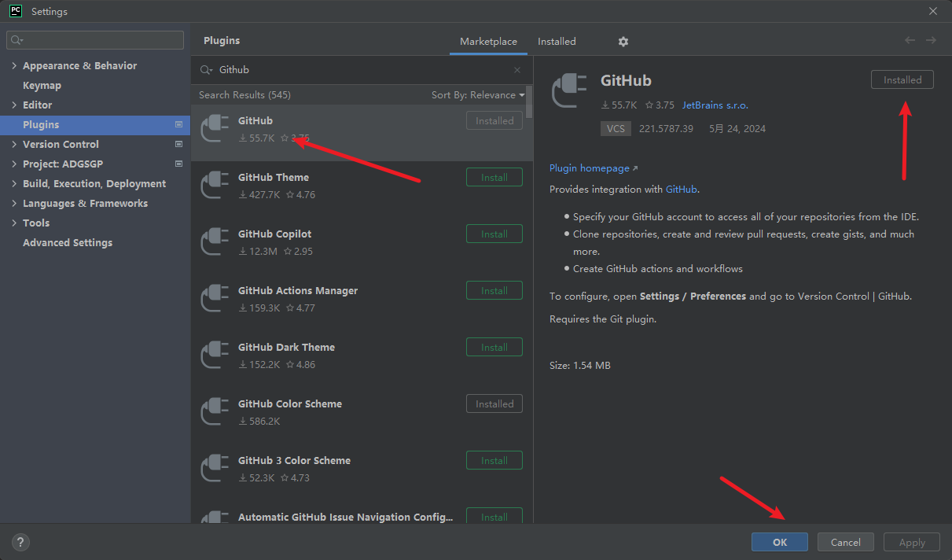Click Installed button on GitHub Color Scheme row

coord(494,404)
